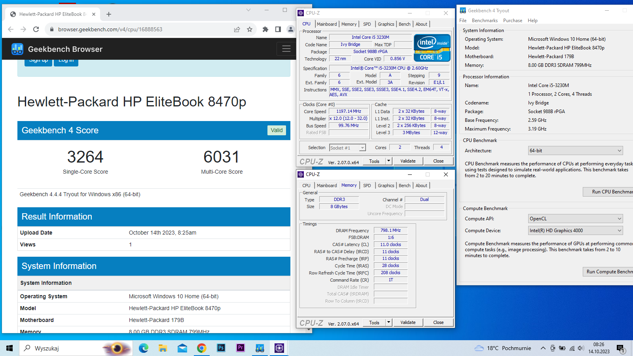Click the Wyszukaj taskbar search box
The image size is (633, 356).
[x=75, y=348]
